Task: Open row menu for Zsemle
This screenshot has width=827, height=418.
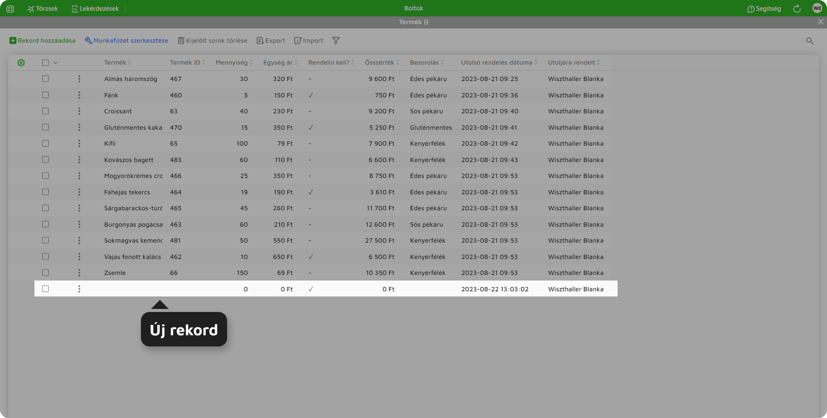Action: (79, 273)
